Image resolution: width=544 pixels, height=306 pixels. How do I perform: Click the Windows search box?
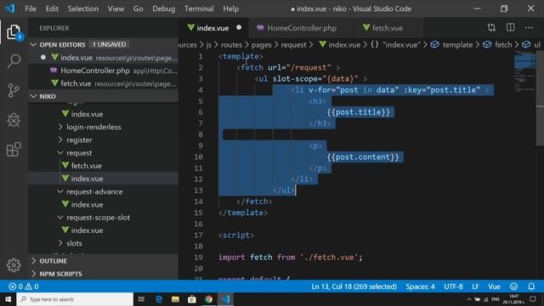click(75, 299)
